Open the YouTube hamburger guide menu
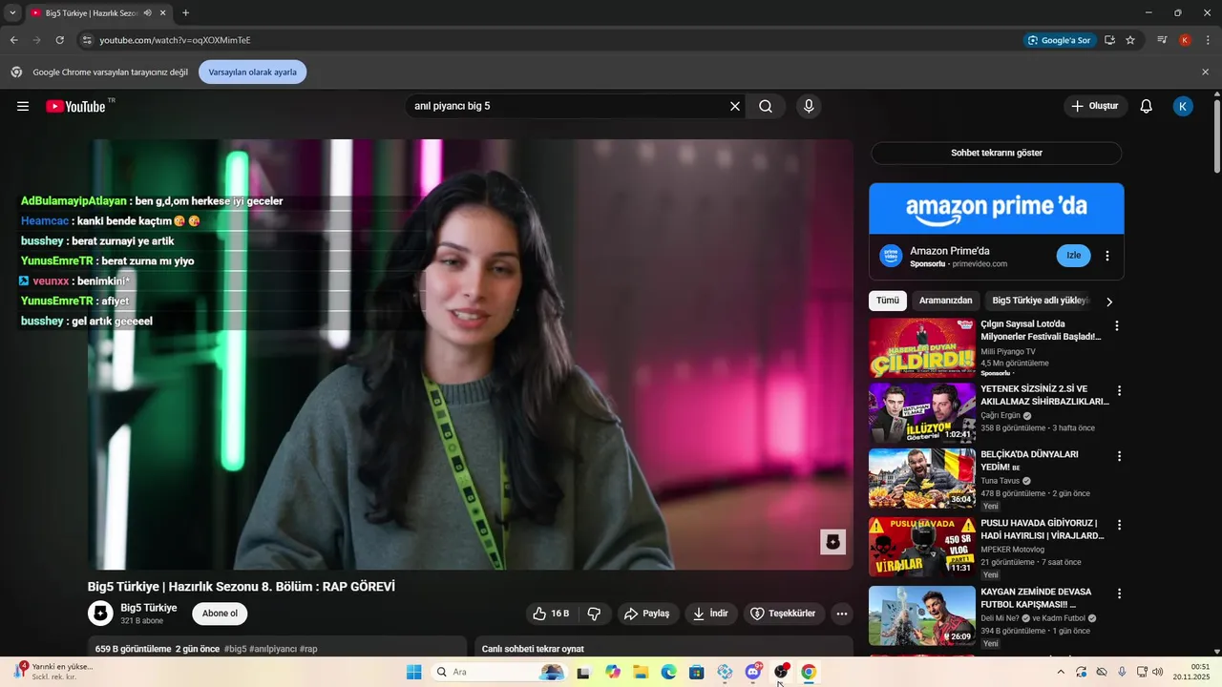 pyautogui.click(x=23, y=106)
